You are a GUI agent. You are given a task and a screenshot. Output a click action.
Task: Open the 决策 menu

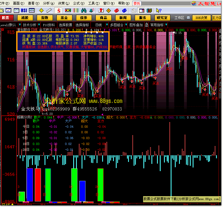coord(64,3)
